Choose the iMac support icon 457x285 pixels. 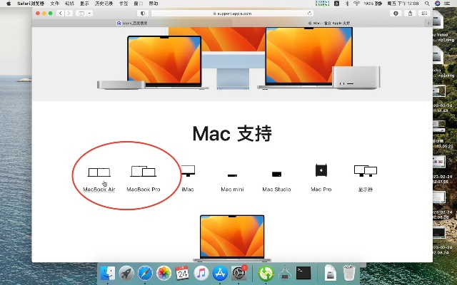[188, 171]
